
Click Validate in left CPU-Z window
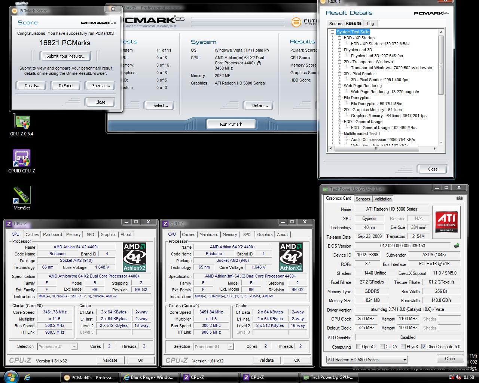110,360
